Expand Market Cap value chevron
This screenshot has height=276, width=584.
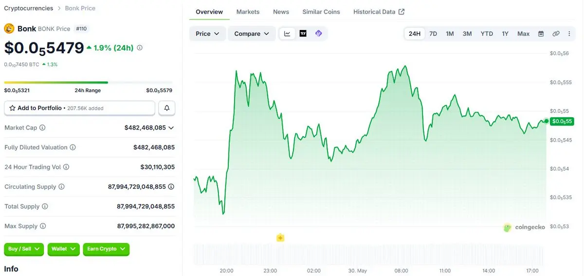[x=171, y=128]
